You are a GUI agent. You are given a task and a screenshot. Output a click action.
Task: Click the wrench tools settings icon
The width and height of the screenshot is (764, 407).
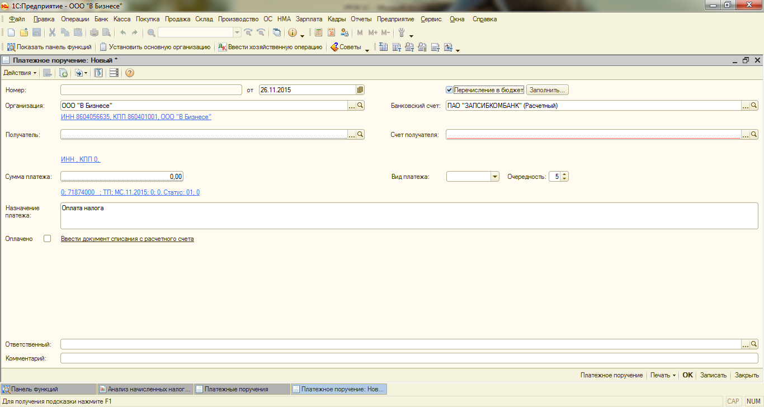pos(401,32)
